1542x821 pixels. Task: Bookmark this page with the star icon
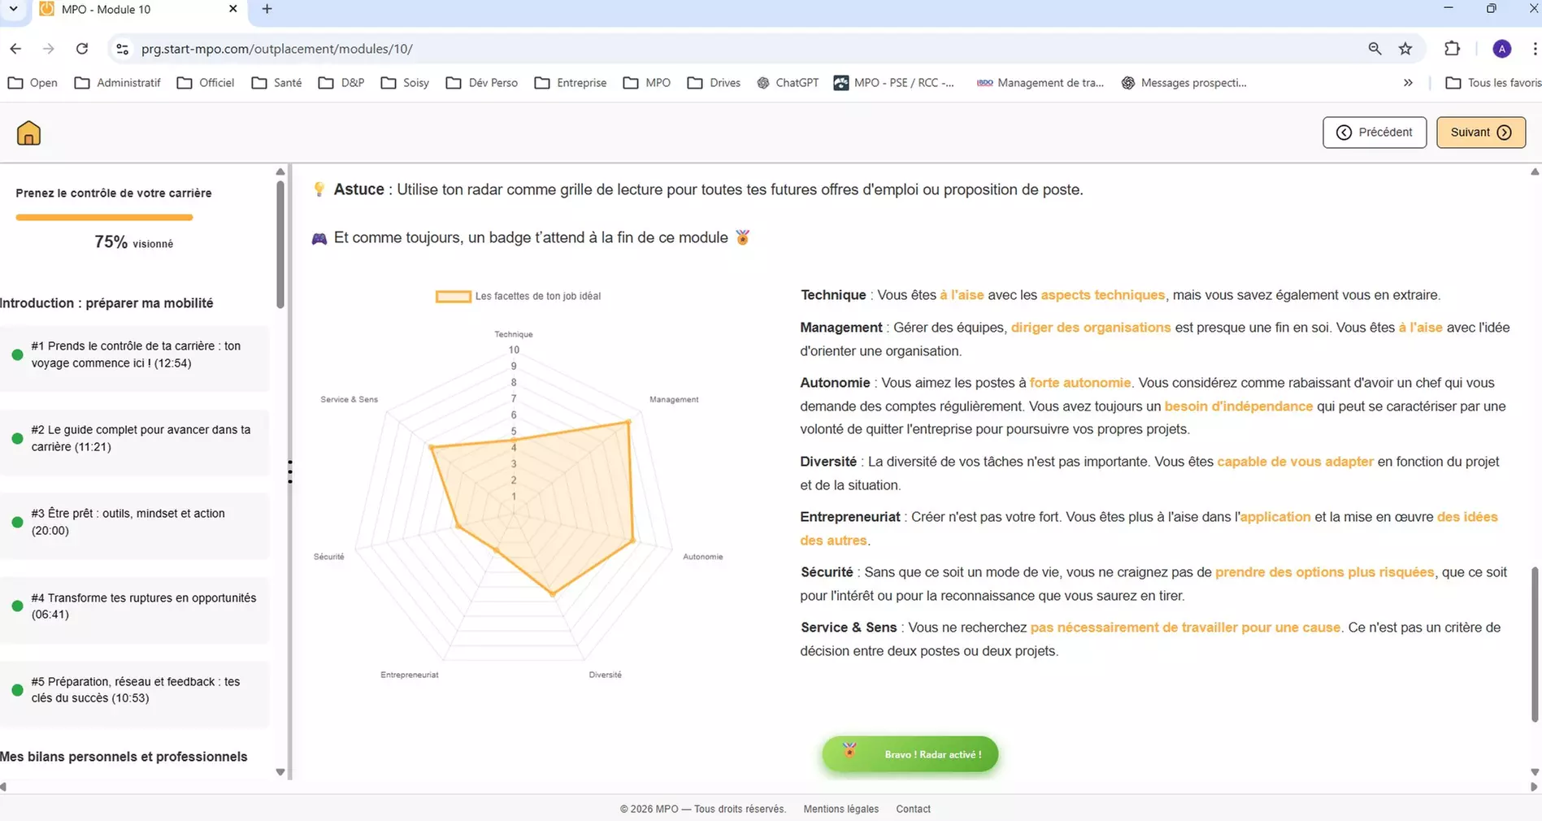[1405, 49]
